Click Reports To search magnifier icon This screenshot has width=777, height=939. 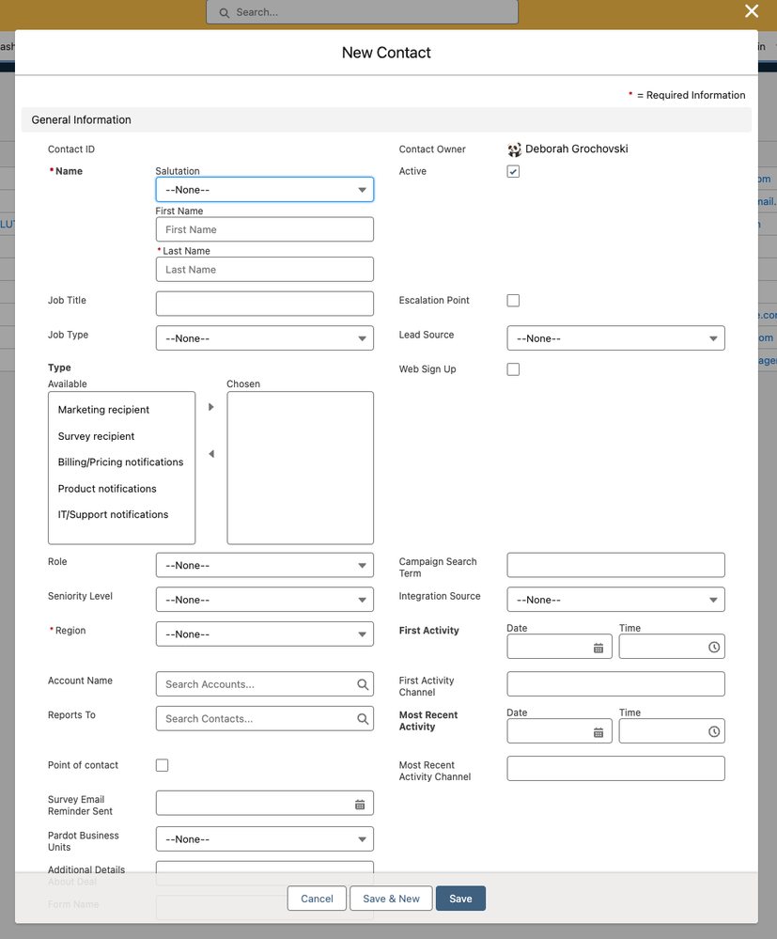pos(363,719)
